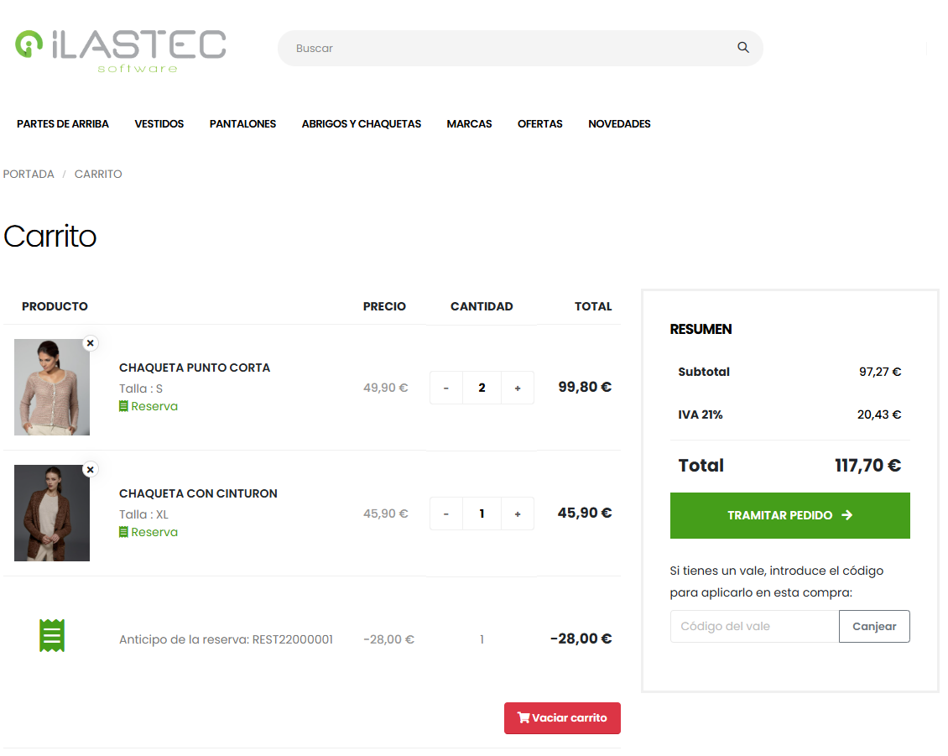Viewport: 948px width, 756px height.
Task: Increase quantity of Chaqueta con Cinturon
Action: coord(518,514)
